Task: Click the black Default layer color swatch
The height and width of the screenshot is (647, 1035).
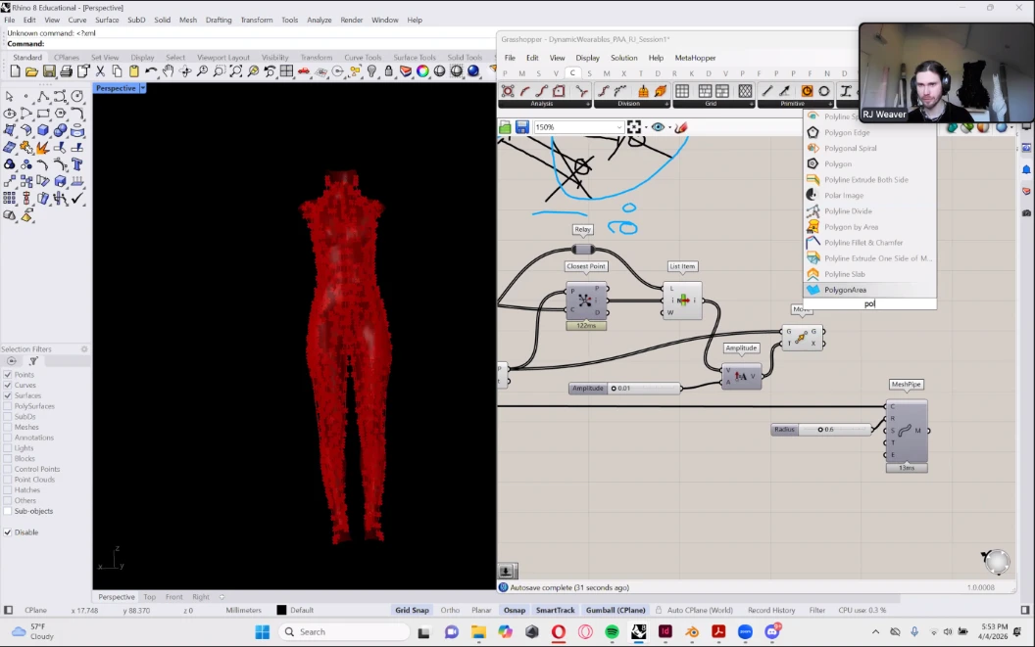Action: [x=282, y=610]
